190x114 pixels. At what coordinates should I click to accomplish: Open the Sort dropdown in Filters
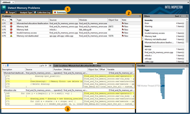[179, 16]
